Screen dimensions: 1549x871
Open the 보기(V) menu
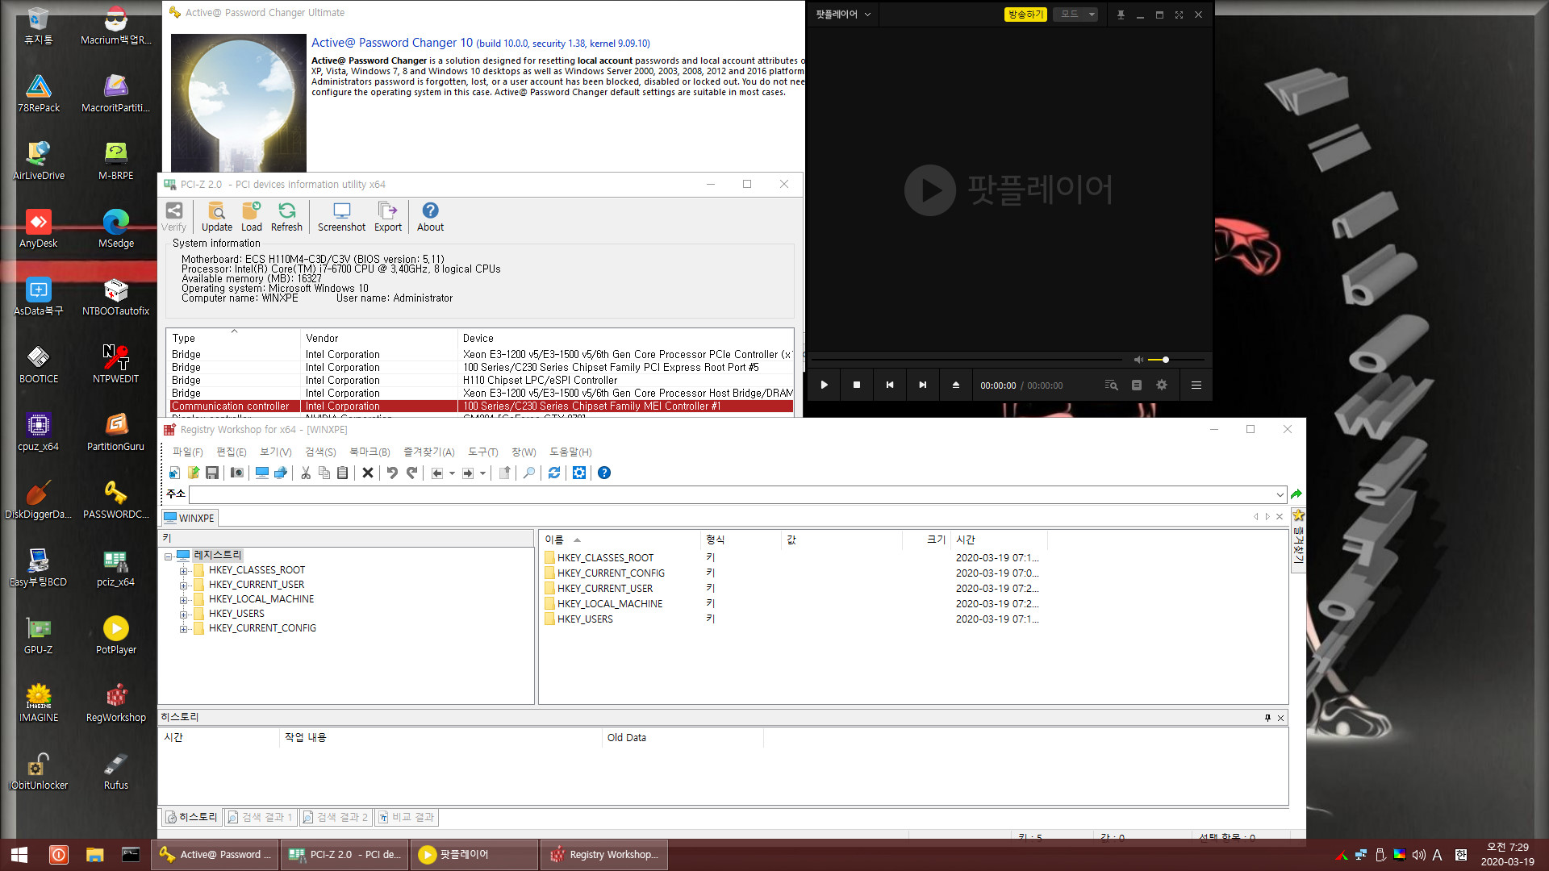(x=275, y=452)
